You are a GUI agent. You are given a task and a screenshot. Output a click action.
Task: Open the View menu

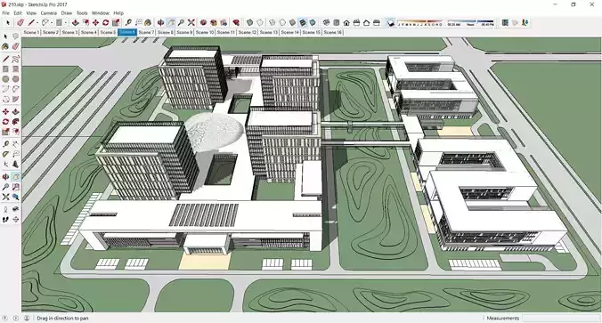point(31,13)
